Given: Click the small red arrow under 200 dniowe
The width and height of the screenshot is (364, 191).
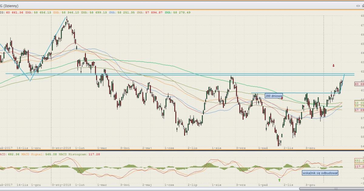Looking at the screenshot, I should click(x=282, y=98).
